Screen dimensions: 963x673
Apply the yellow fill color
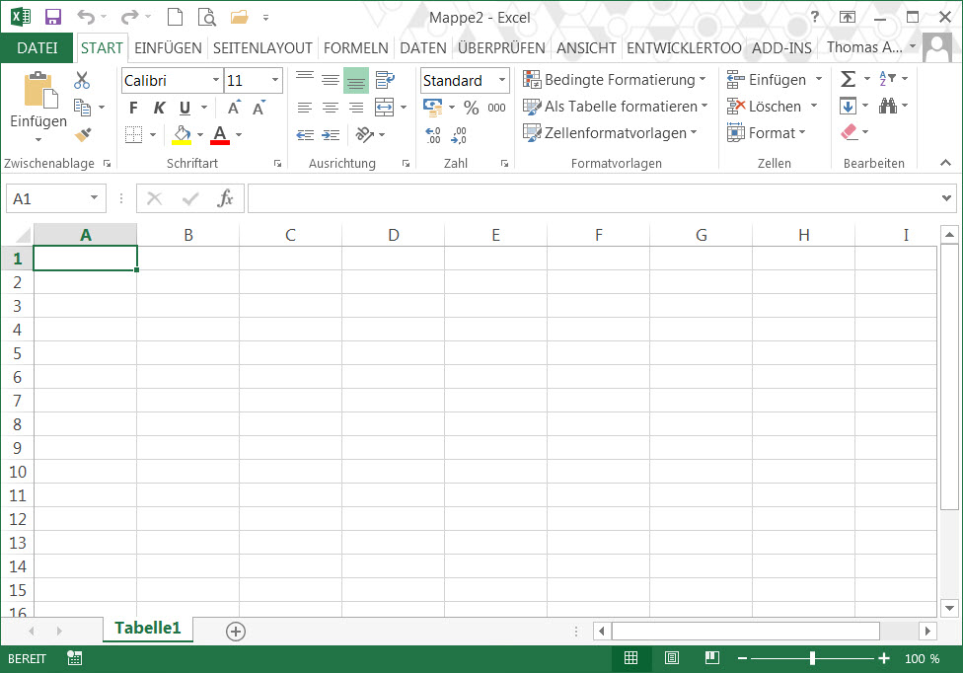click(x=182, y=134)
